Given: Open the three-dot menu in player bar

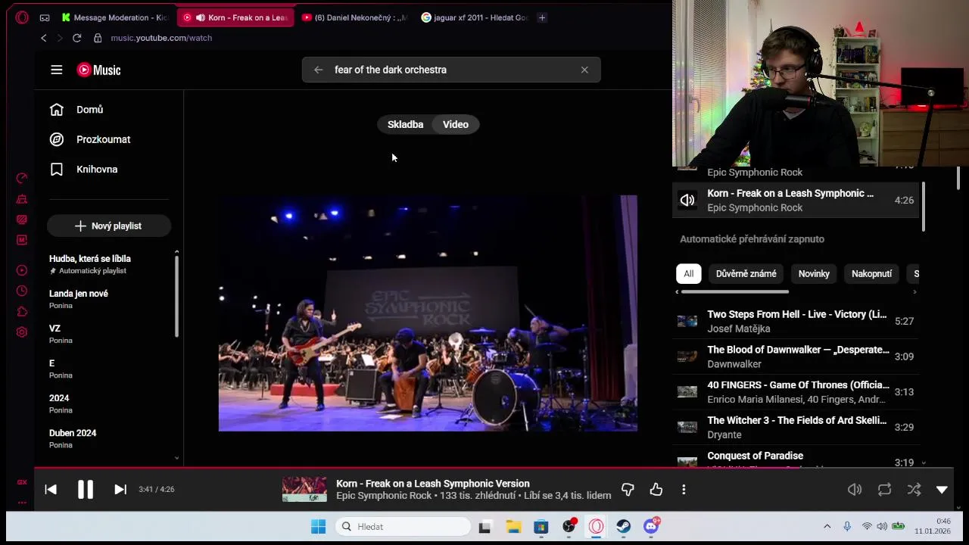Looking at the screenshot, I should coord(684,490).
